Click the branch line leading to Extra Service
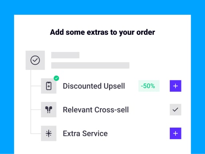 pyautogui.click(x=36, y=133)
